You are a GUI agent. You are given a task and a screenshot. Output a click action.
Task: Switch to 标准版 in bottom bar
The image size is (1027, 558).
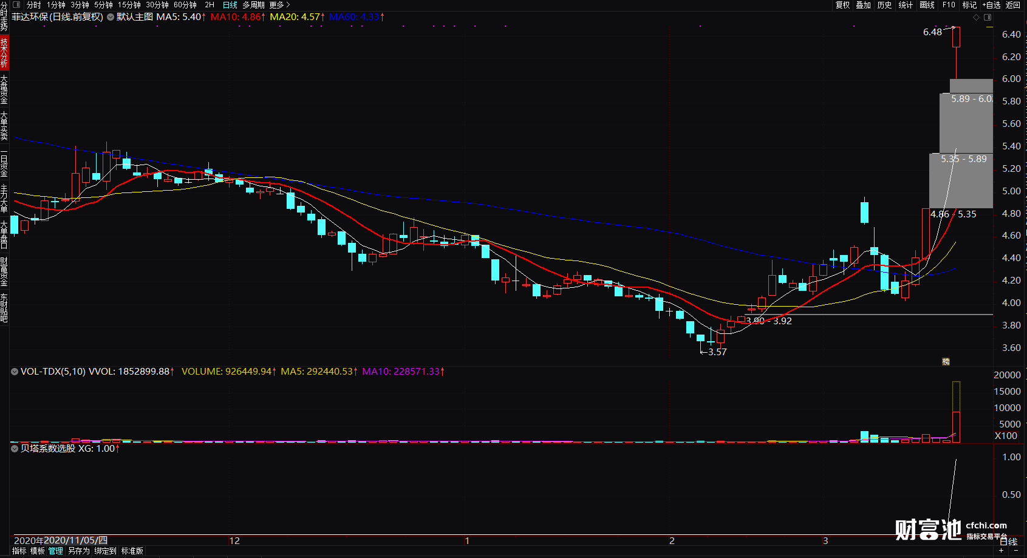coord(132,551)
